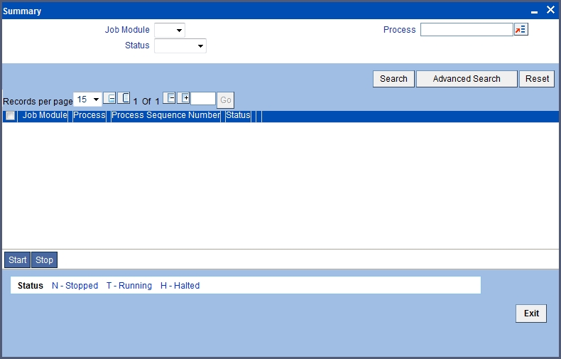Open the Status dropdown
This screenshot has width=561, height=359.
pyautogui.click(x=180, y=46)
